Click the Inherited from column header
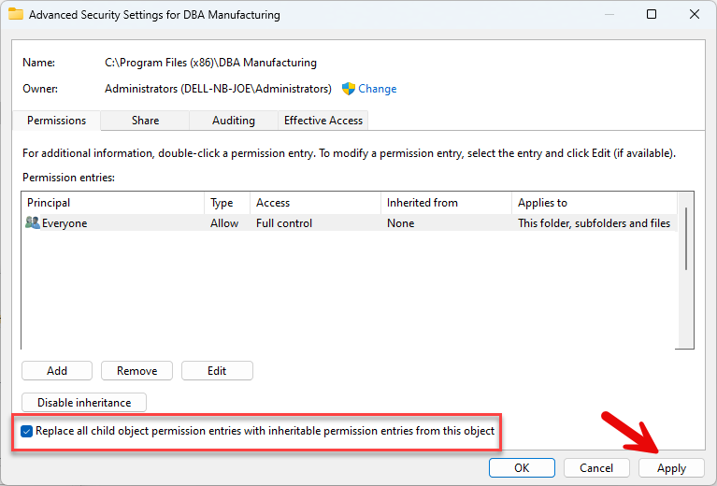The width and height of the screenshot is (717, 486). pyautogui.click(x=446, y=203)
